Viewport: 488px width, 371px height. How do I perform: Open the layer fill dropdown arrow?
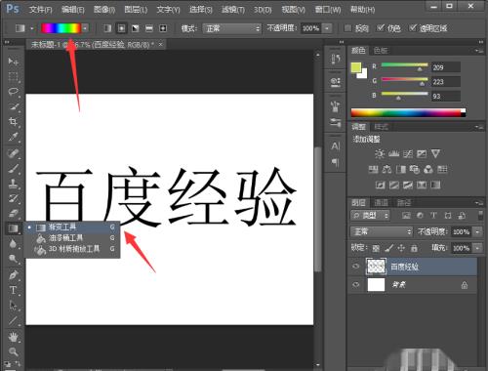(477, 248)
